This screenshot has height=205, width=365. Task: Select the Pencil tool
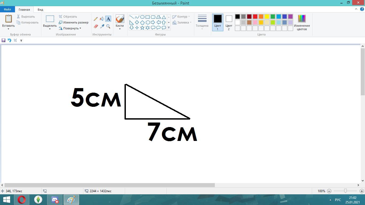point(96,19)
